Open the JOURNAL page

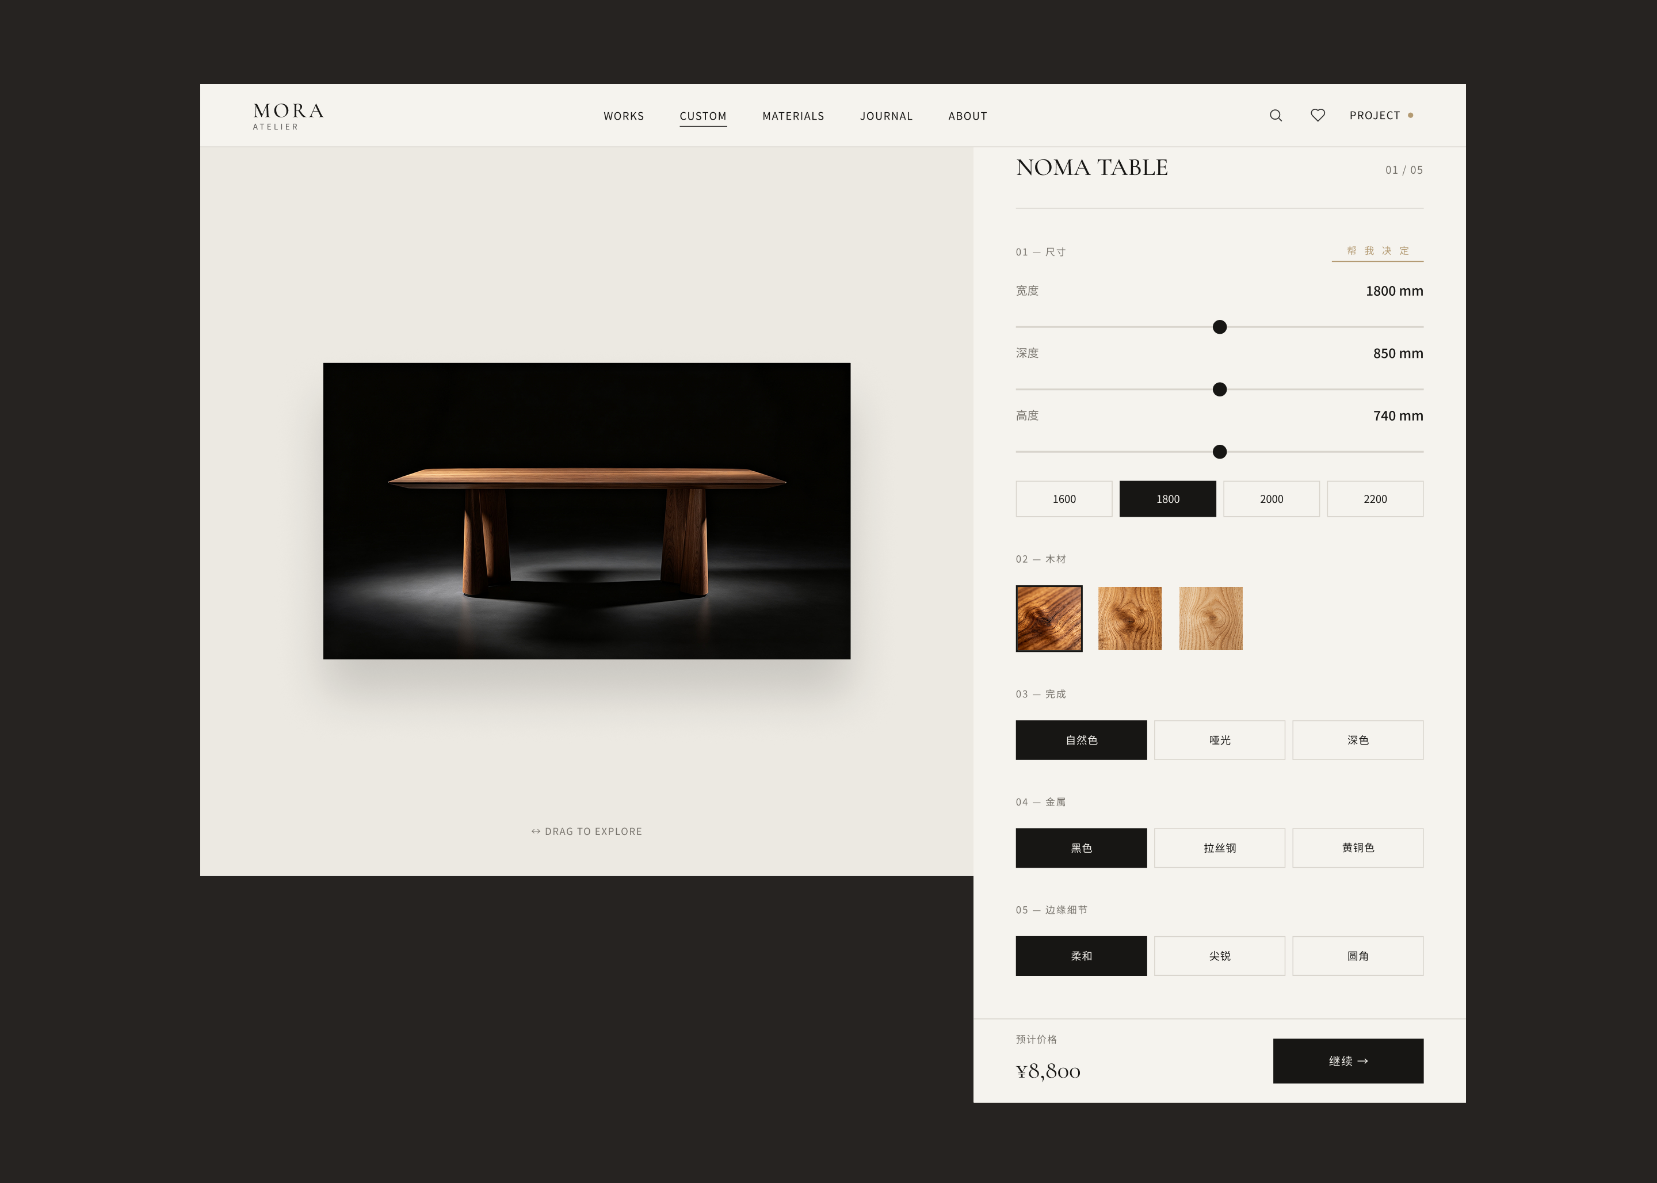click(x=885, y=116)
